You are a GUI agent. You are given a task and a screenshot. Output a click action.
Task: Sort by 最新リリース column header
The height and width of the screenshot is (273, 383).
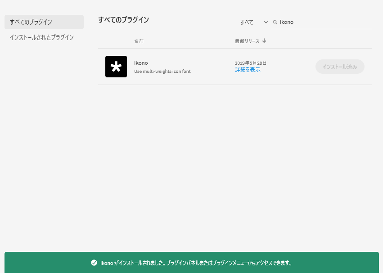coord(247,41)
